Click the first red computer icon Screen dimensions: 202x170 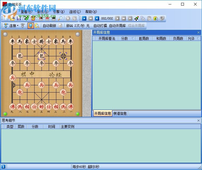(x=41, y=18)
